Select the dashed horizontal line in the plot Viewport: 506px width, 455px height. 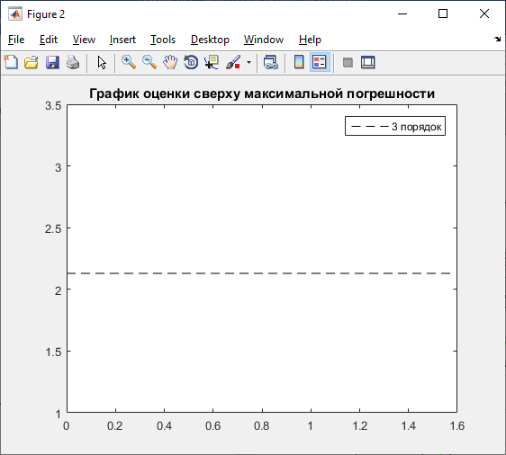[258, 273]
